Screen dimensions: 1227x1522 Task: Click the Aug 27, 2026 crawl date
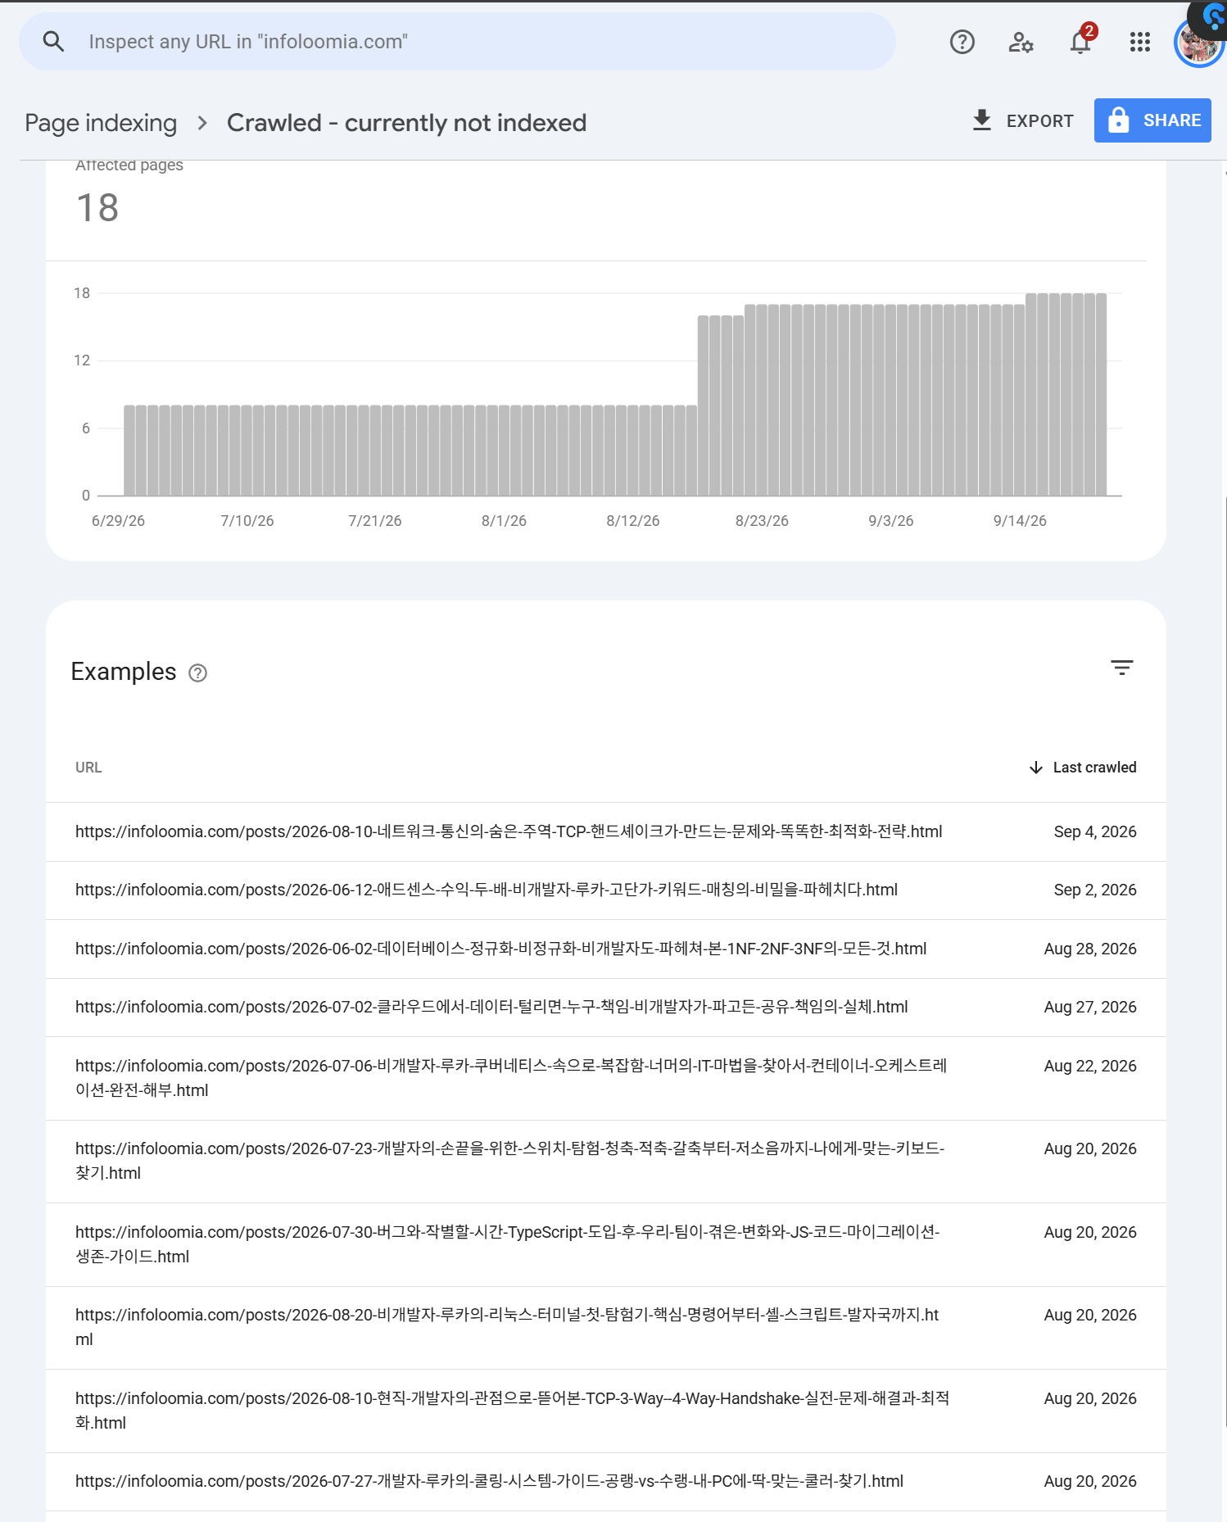coord(1090,1007)
